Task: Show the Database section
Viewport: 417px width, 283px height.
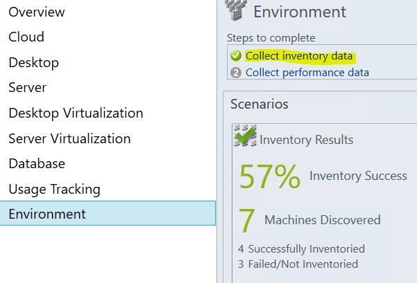Action: [37, 163]
